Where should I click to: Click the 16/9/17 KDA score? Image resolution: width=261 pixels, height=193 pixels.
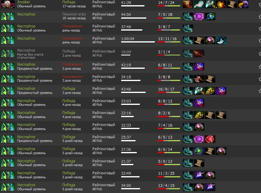(166, 89)
